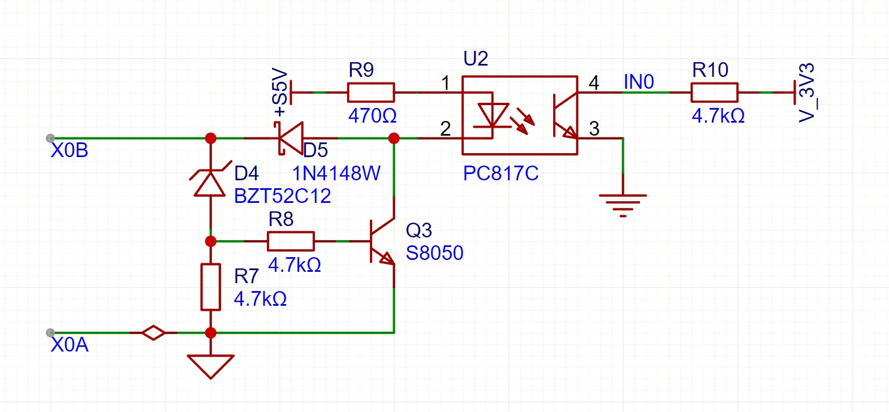This screenshot has height=412, width=889.
Task: Click the PC817C part value text
Action: tap(500, 174)
